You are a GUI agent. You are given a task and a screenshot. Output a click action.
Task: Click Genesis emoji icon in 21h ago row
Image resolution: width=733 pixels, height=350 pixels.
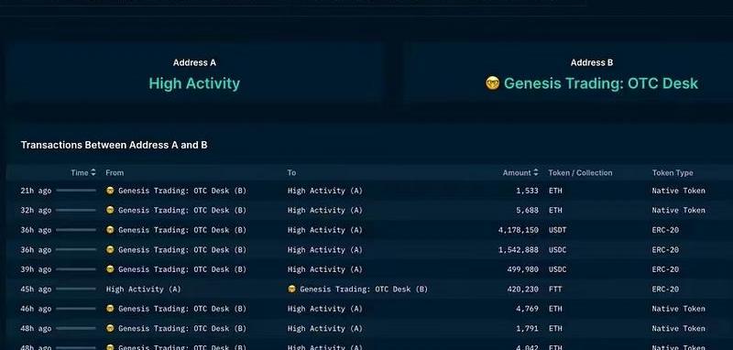click(x=110, y=191)
